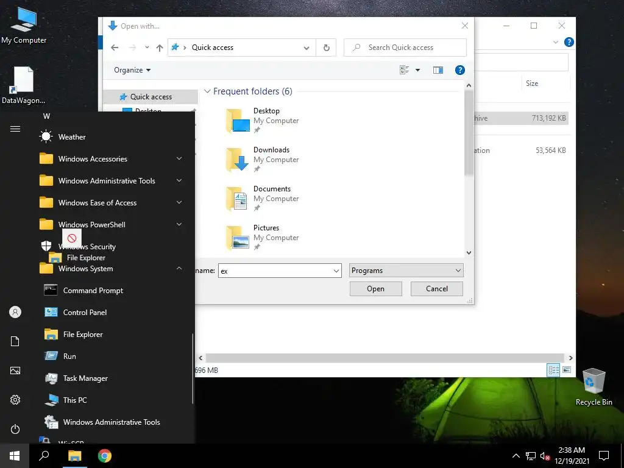Click the Windows Start button

(x=15, y=456)
